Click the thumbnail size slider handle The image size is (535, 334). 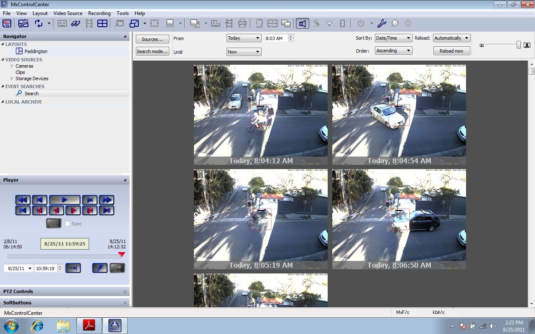519,45
